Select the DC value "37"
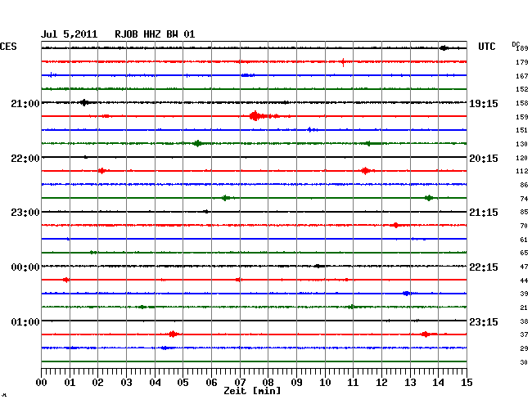 coord(524,334)
